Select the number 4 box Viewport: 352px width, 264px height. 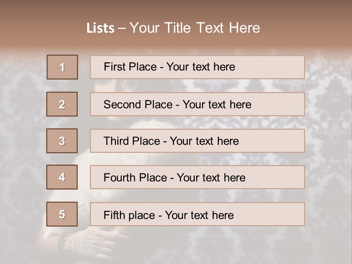point(62,177)
